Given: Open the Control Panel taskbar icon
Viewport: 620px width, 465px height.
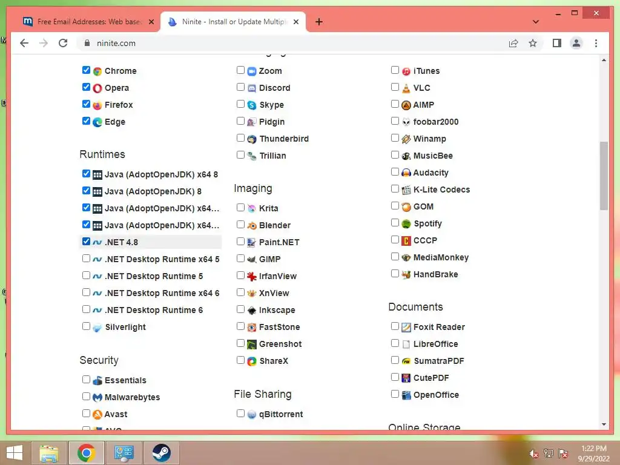Looking at the screenshot, I should [x=124, y=453].
